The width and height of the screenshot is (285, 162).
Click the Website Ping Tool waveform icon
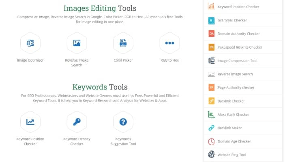coord(211,154)
